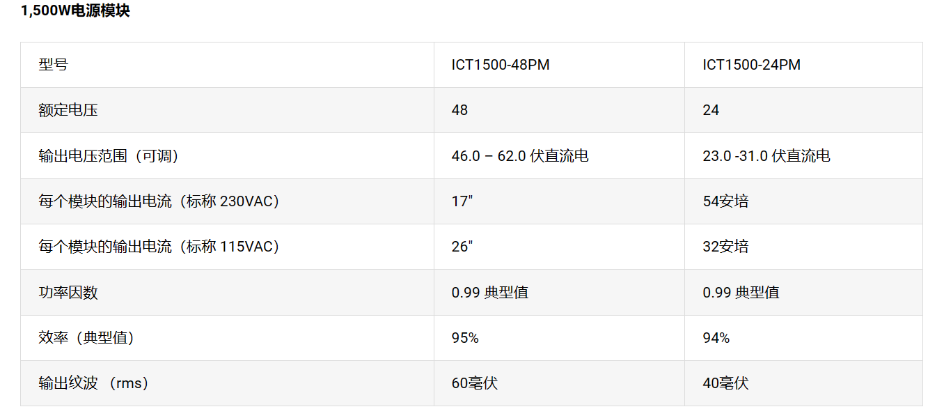Select the 功率因数 row label
The height and width of the screenshot is (416, 944).
tap(68, 293)
